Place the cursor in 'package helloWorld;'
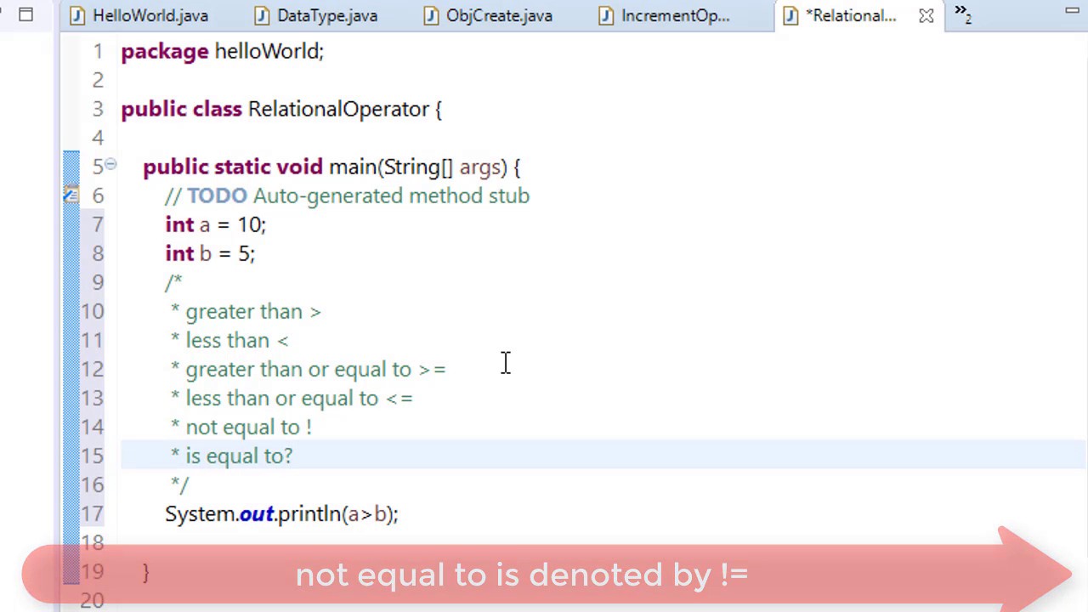The height and width of the screenshot is (612, 1088). click(x=223, y=52)
